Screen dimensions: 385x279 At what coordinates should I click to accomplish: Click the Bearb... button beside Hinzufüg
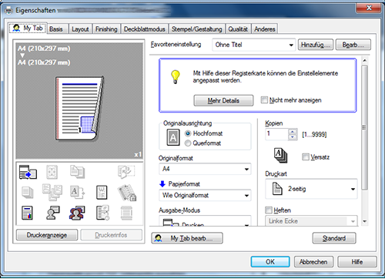353,45
